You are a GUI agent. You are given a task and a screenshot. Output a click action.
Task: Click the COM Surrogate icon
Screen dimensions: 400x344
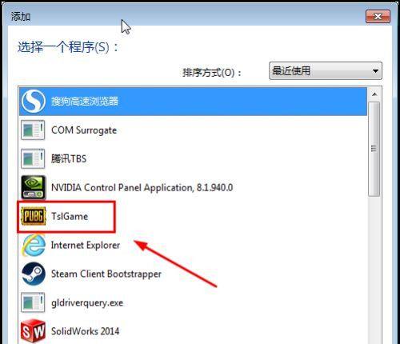coord(33,130)
